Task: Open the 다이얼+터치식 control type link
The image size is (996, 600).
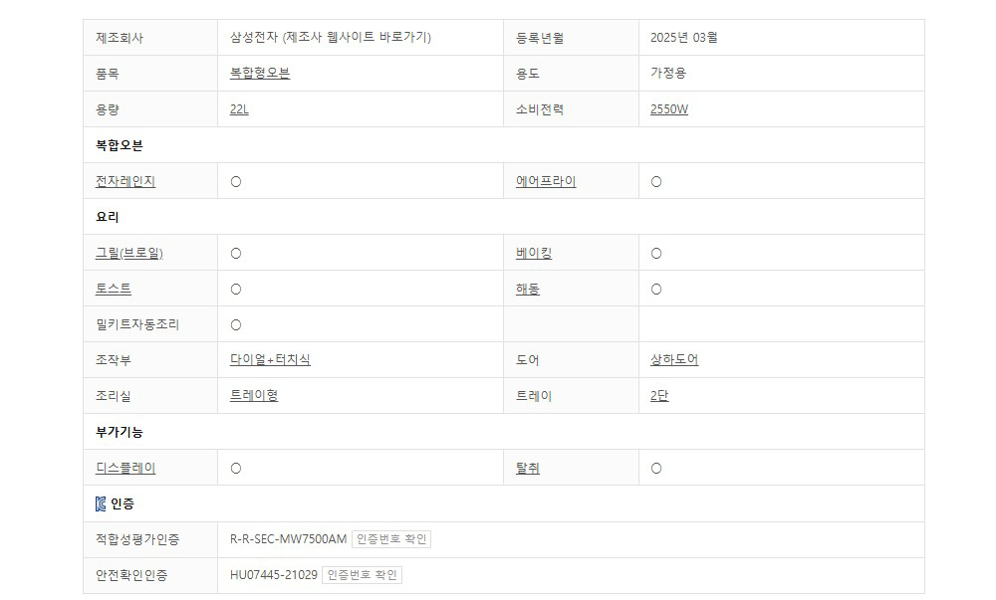Action: point(270,360)
